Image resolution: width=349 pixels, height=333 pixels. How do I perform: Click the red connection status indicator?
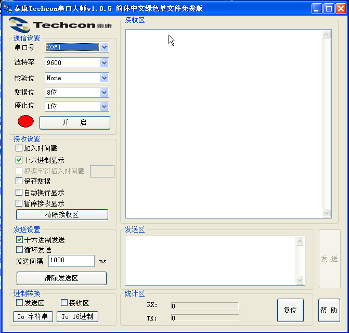click(25, 121)
